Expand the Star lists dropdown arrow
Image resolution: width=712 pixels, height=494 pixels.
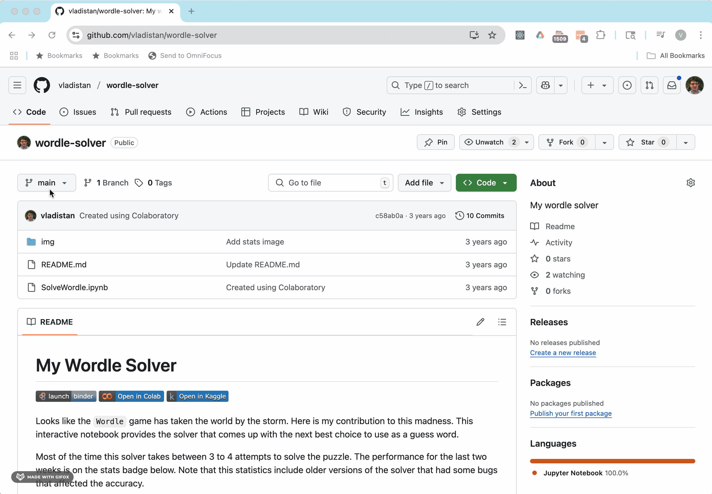(x=686, y=142)
